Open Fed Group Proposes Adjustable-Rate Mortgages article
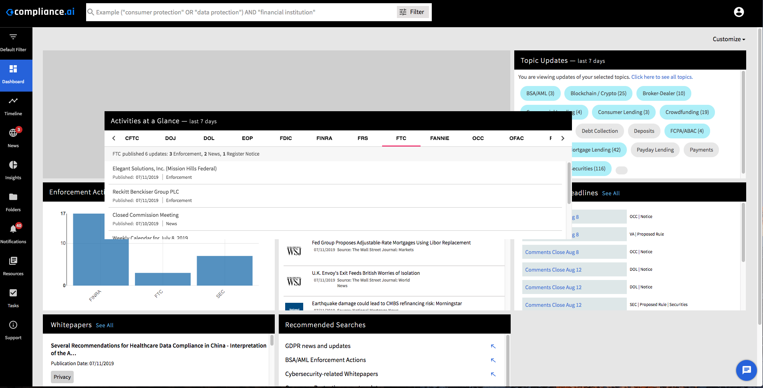Viewport: 763px width, 388px height. tap(391, 242)
